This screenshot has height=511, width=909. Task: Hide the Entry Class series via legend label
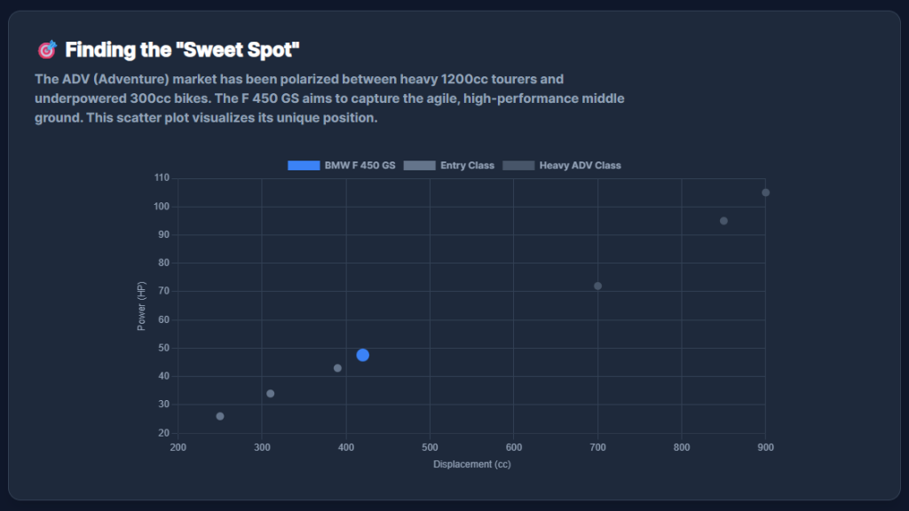pos(467,166)
